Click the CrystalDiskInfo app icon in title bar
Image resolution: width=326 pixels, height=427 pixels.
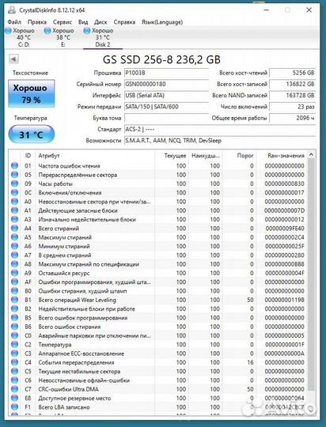(11, 10)
